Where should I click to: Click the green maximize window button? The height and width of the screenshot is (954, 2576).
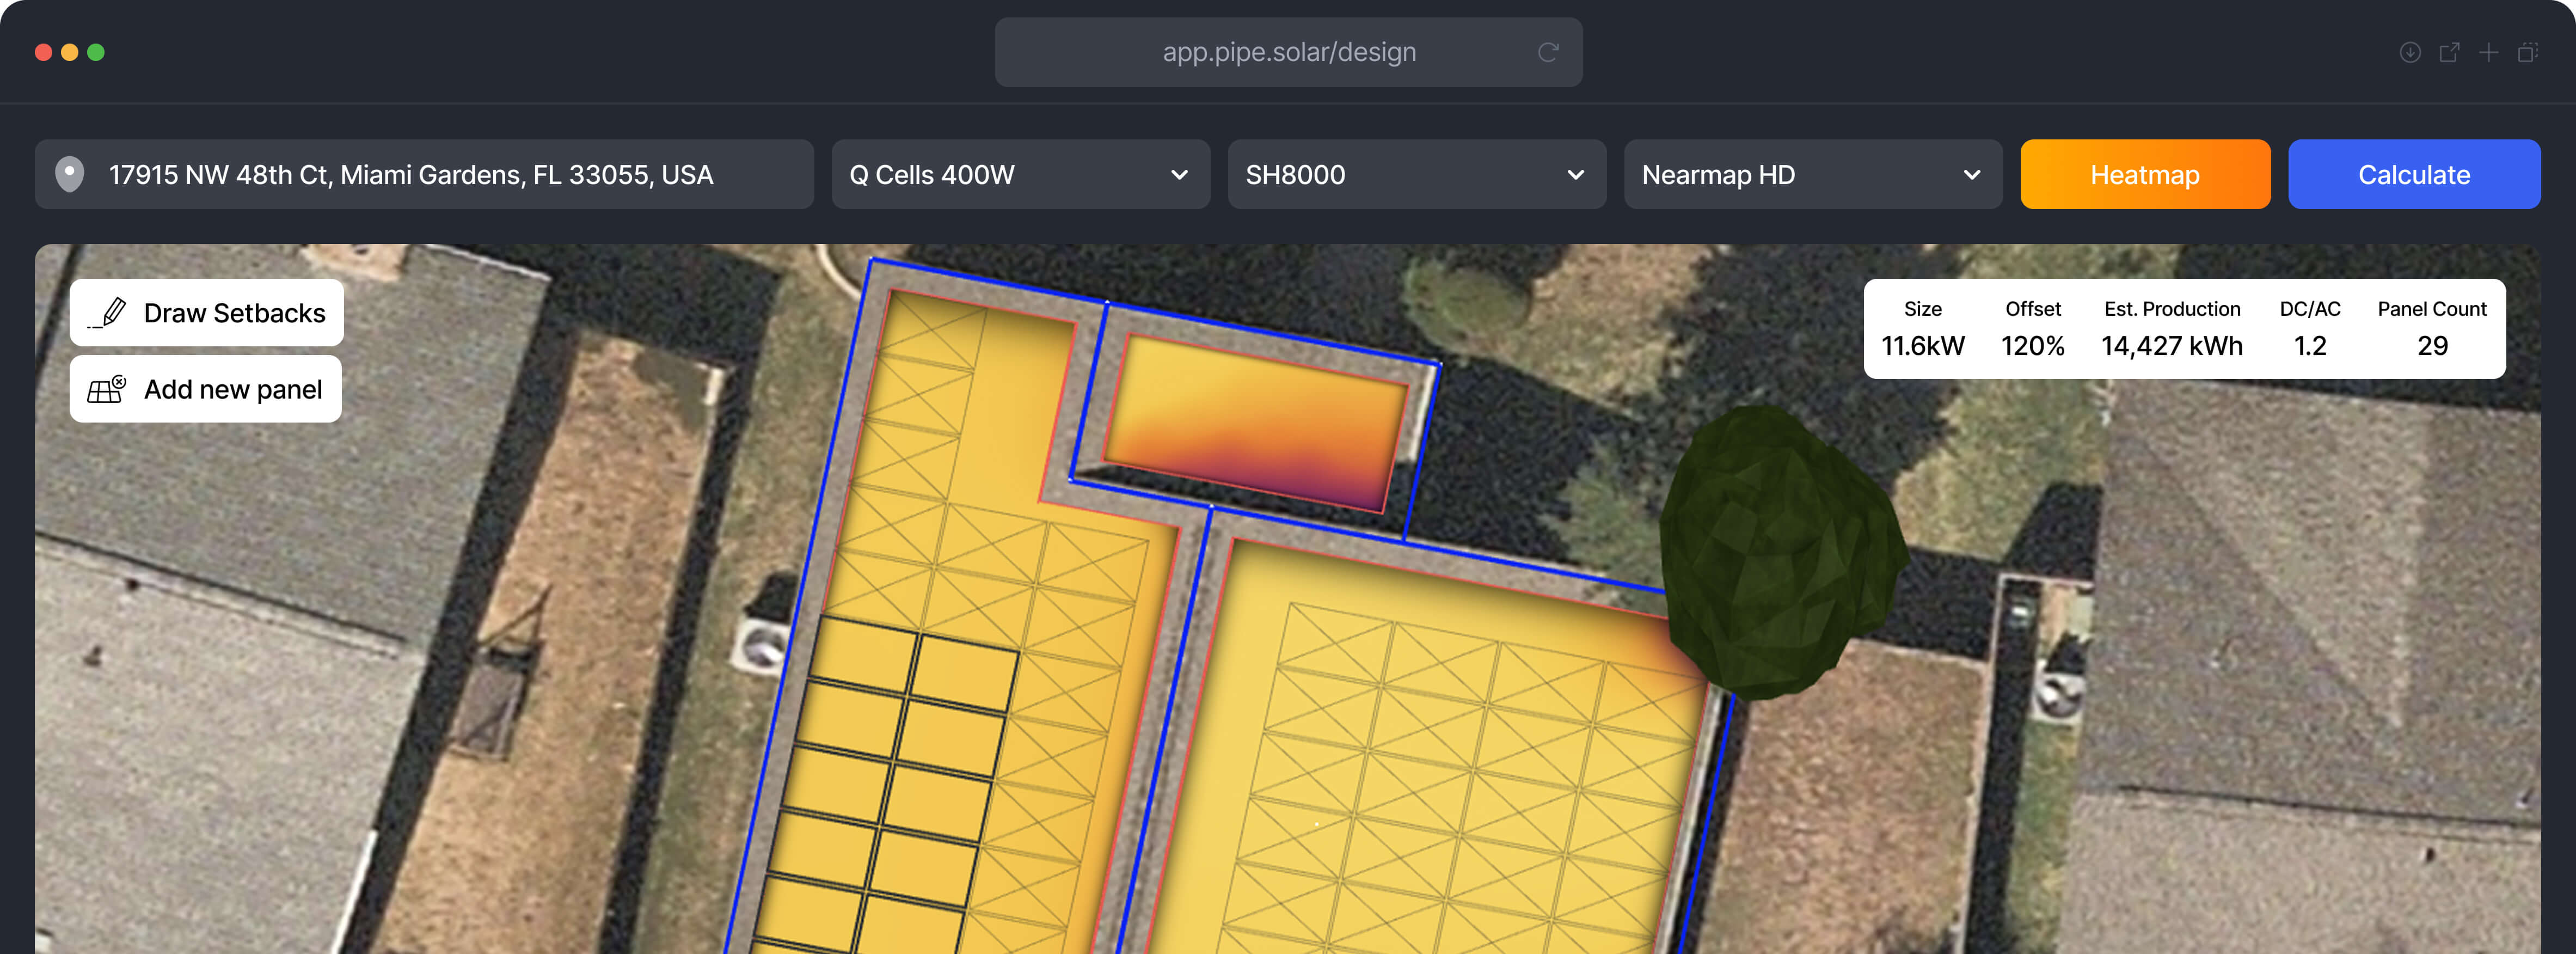96,52
